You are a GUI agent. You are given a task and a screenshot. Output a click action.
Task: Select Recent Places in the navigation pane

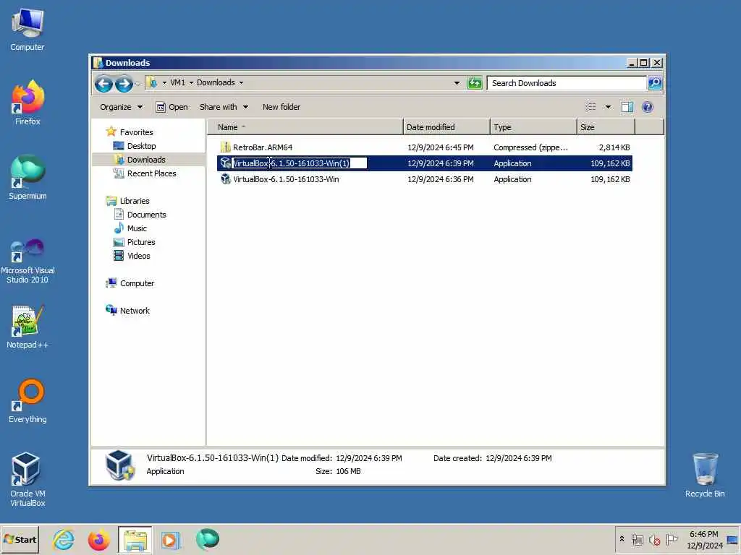151,173
